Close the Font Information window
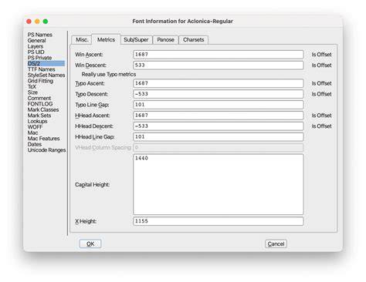This screenshot has width=366, height=282. tap(29, 22)
